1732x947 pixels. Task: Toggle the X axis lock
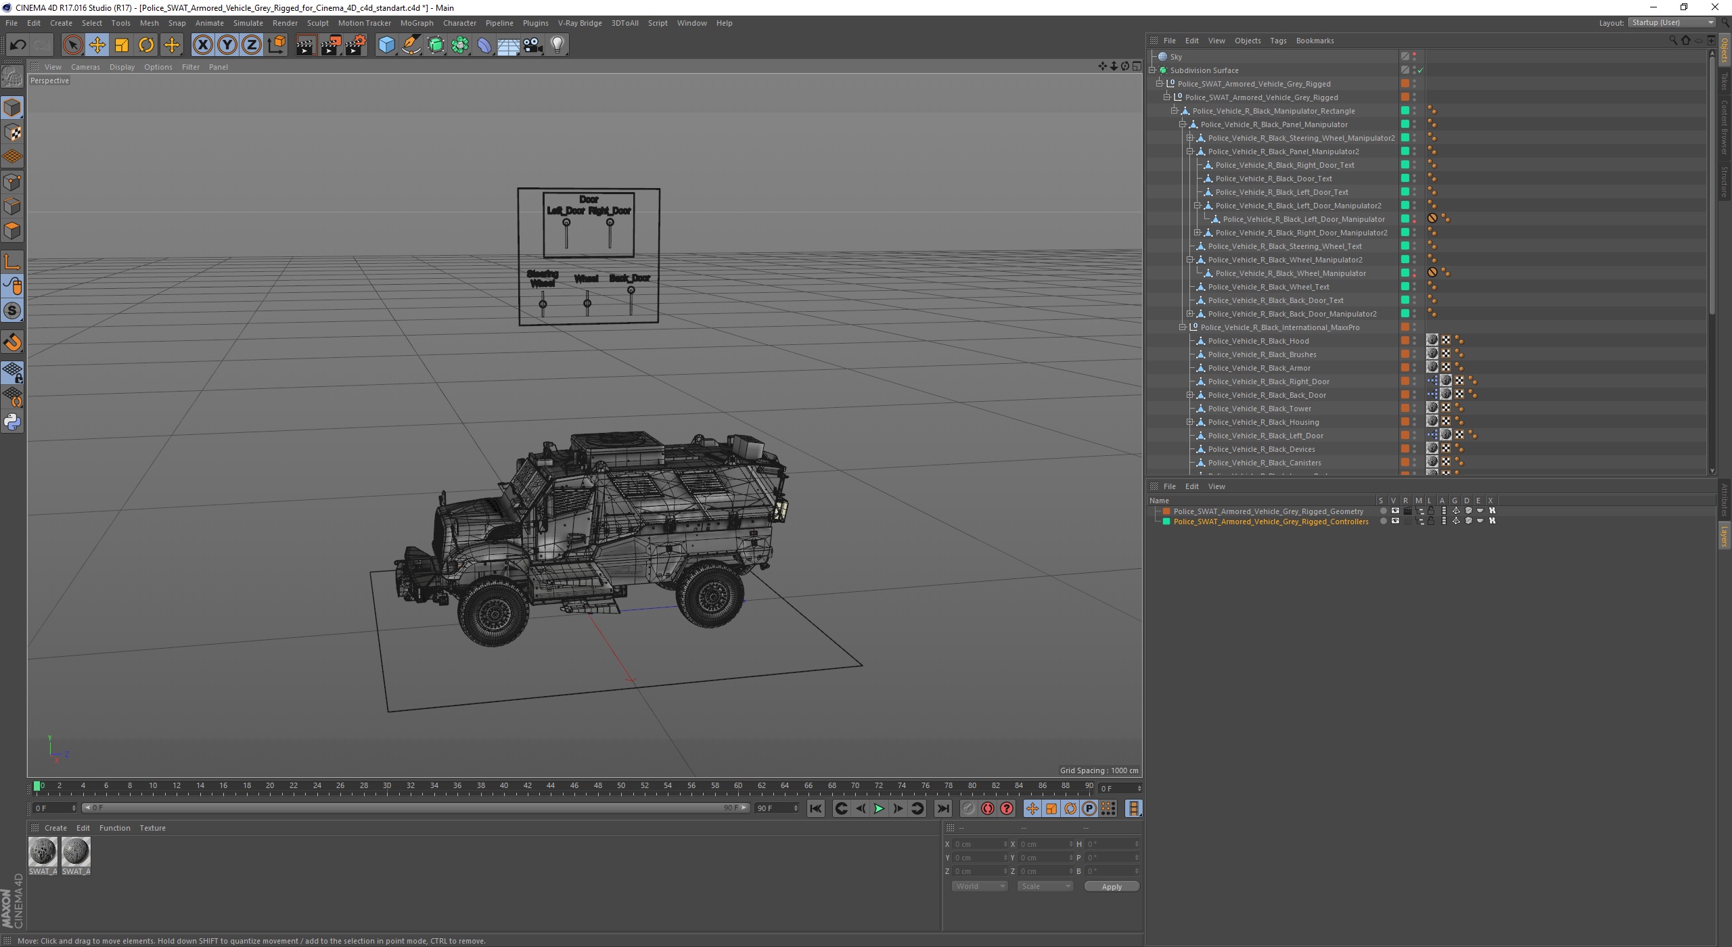click(x=202, y=45)
